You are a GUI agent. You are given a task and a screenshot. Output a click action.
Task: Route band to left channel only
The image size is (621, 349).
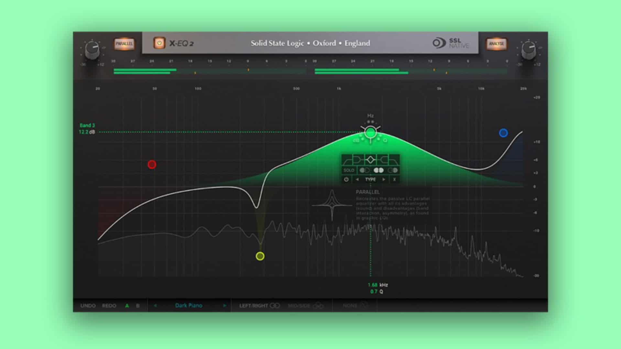pos(365,170)
